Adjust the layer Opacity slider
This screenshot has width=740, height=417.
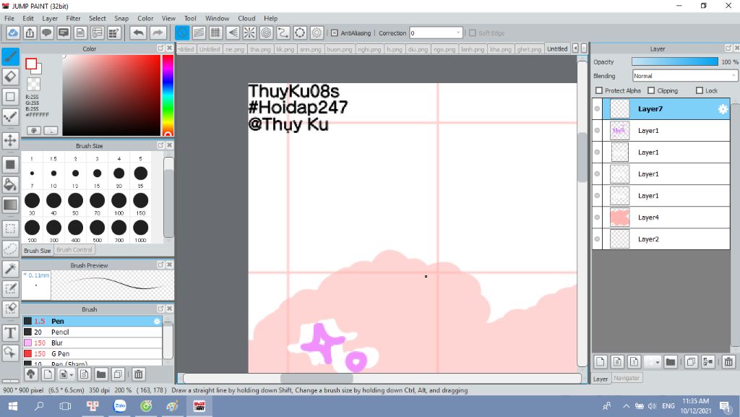[674, 62]
